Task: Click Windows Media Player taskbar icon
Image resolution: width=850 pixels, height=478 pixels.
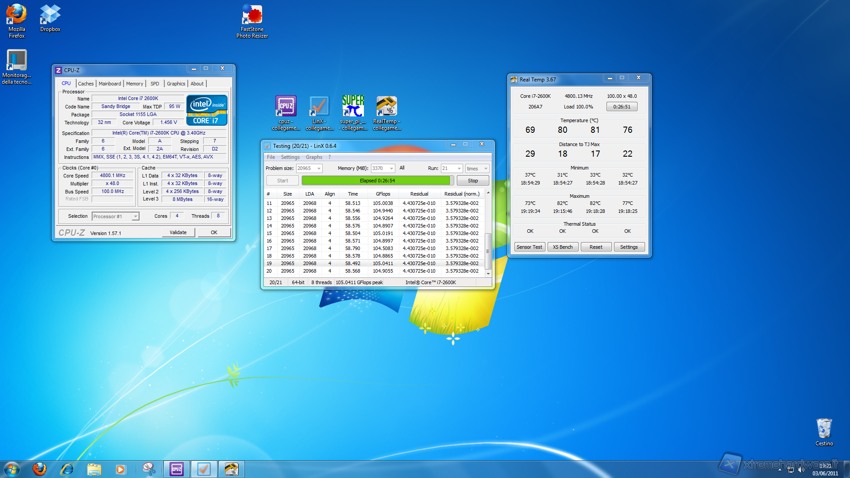Action: click(x=120, y=469)
